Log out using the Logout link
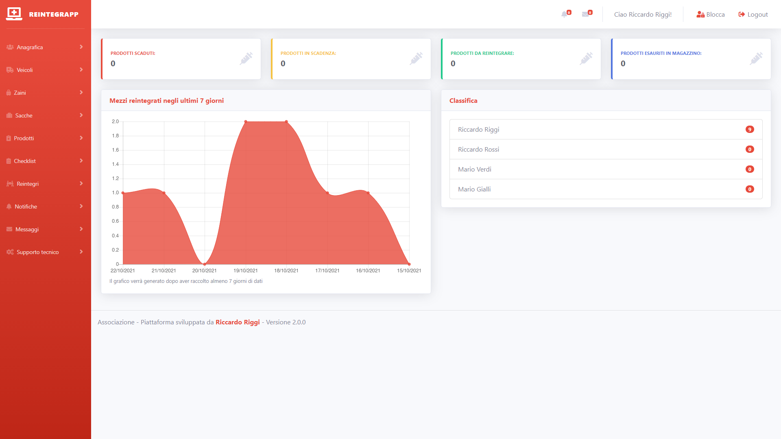This screenshot has width=781, height=439. pyautogui.click(x=753, y=14)
